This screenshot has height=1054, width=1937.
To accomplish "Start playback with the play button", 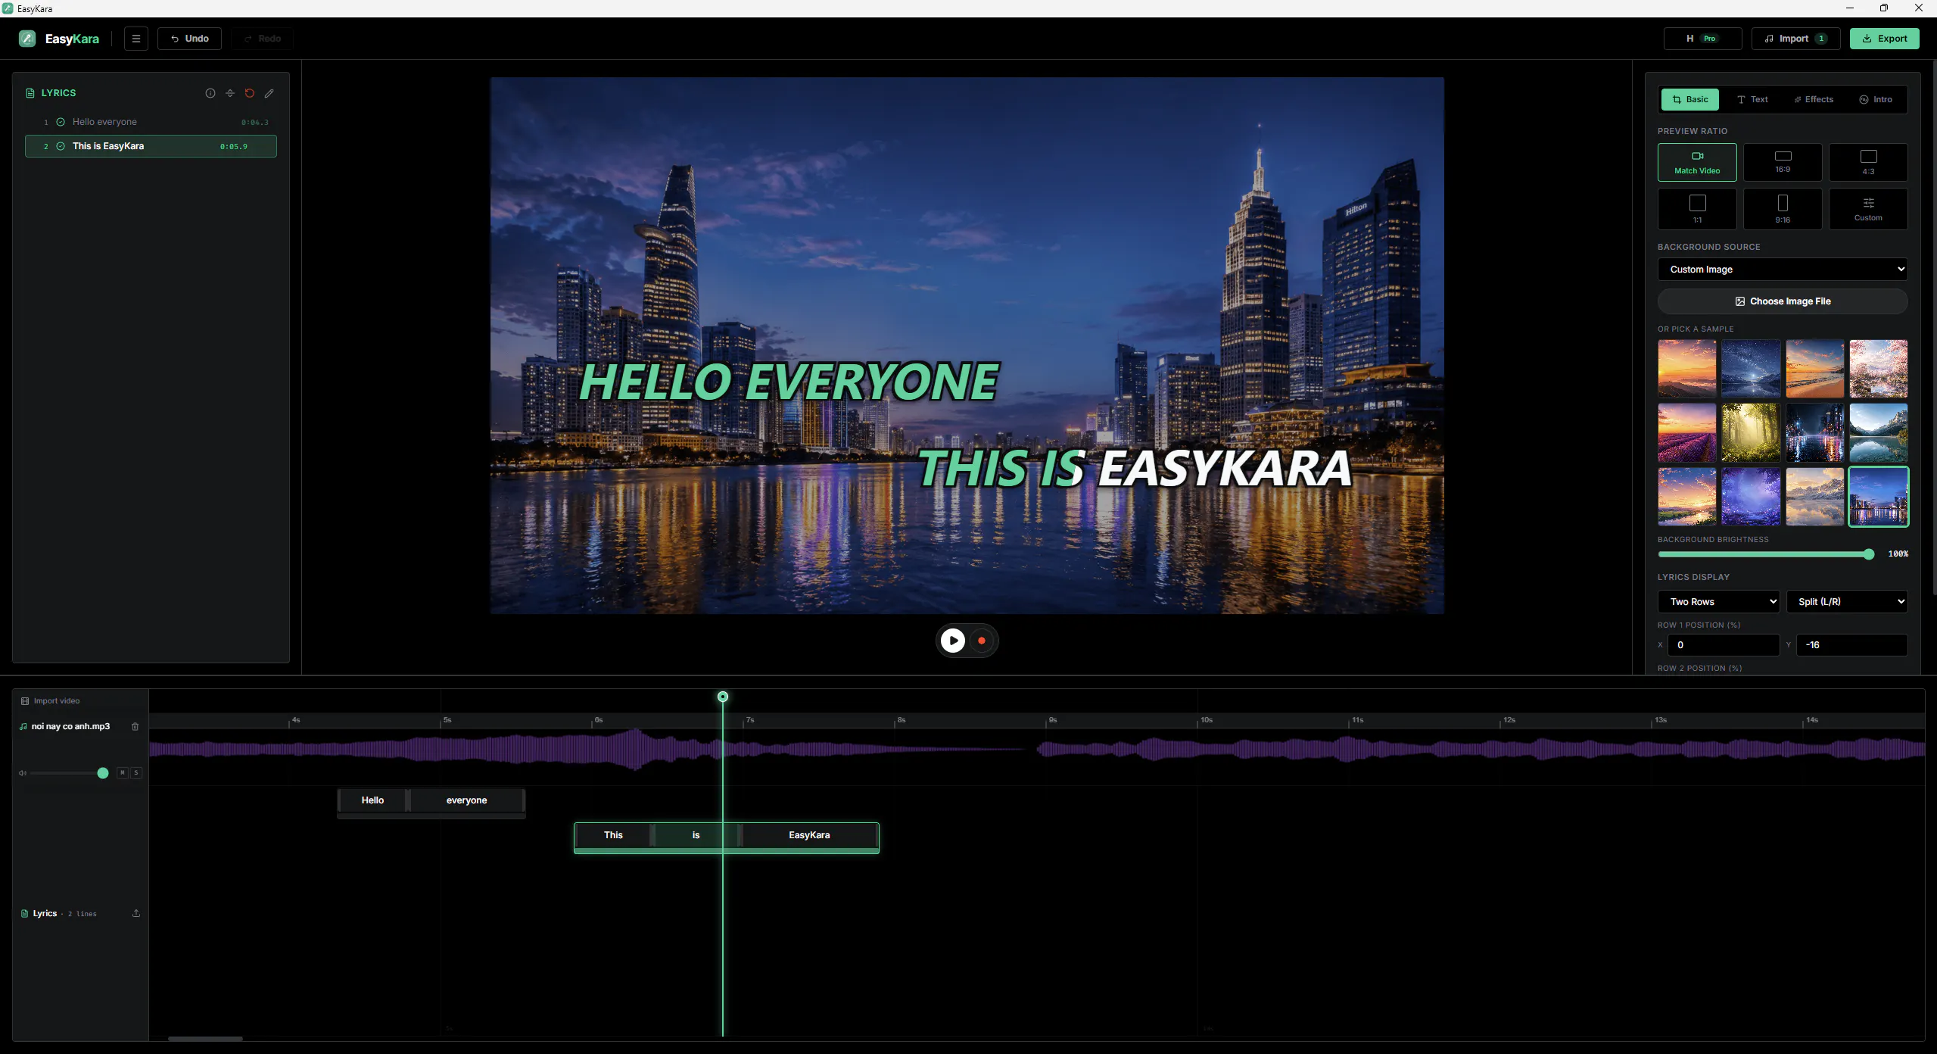I will point(953,641).
